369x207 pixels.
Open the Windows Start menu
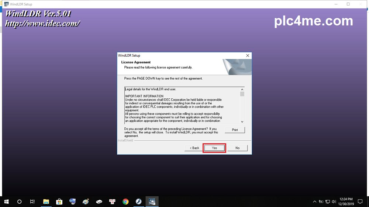(x=6, y=201)
